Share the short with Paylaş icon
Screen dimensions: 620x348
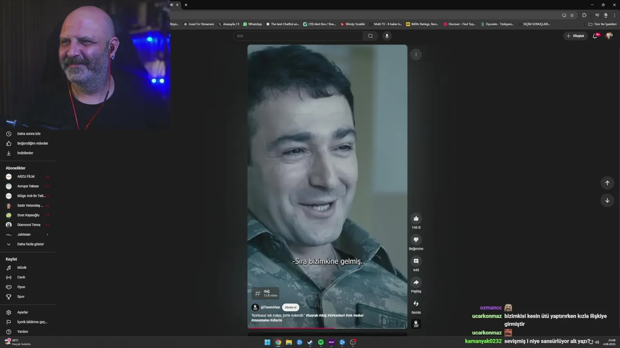(x=416, y=282)
